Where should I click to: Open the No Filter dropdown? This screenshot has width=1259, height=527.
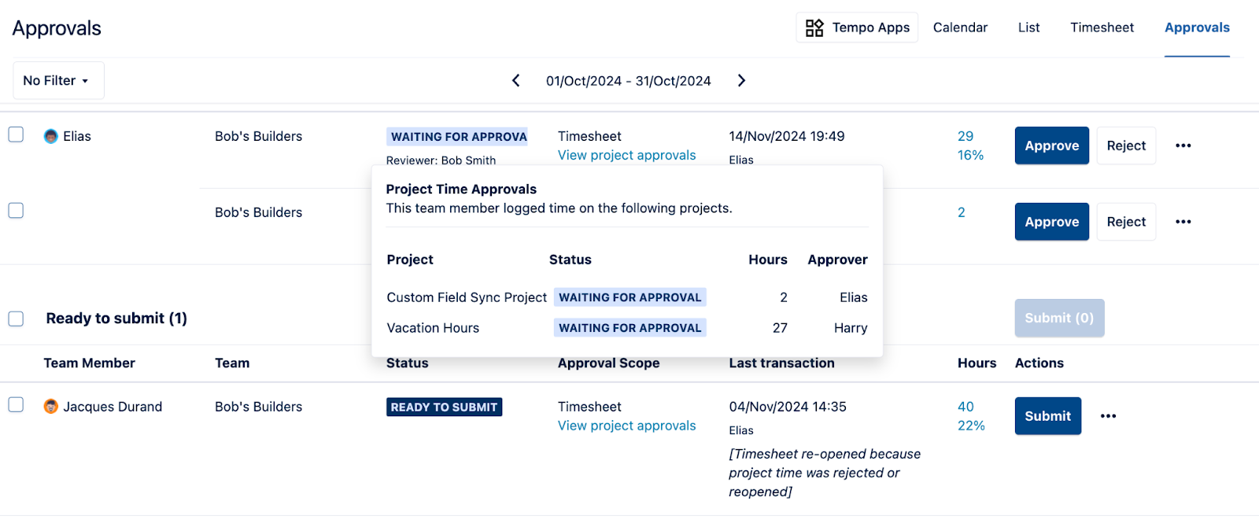click(x=57, y=80)
